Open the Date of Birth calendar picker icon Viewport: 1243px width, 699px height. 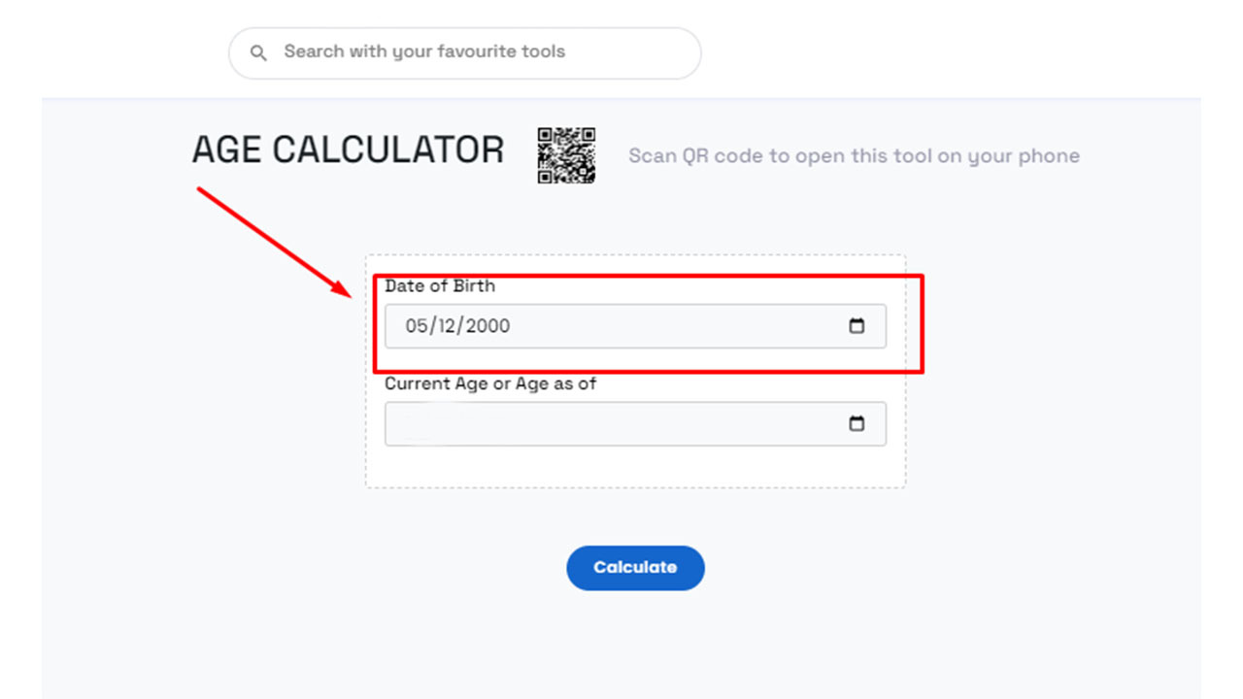[x=857, y=326]
